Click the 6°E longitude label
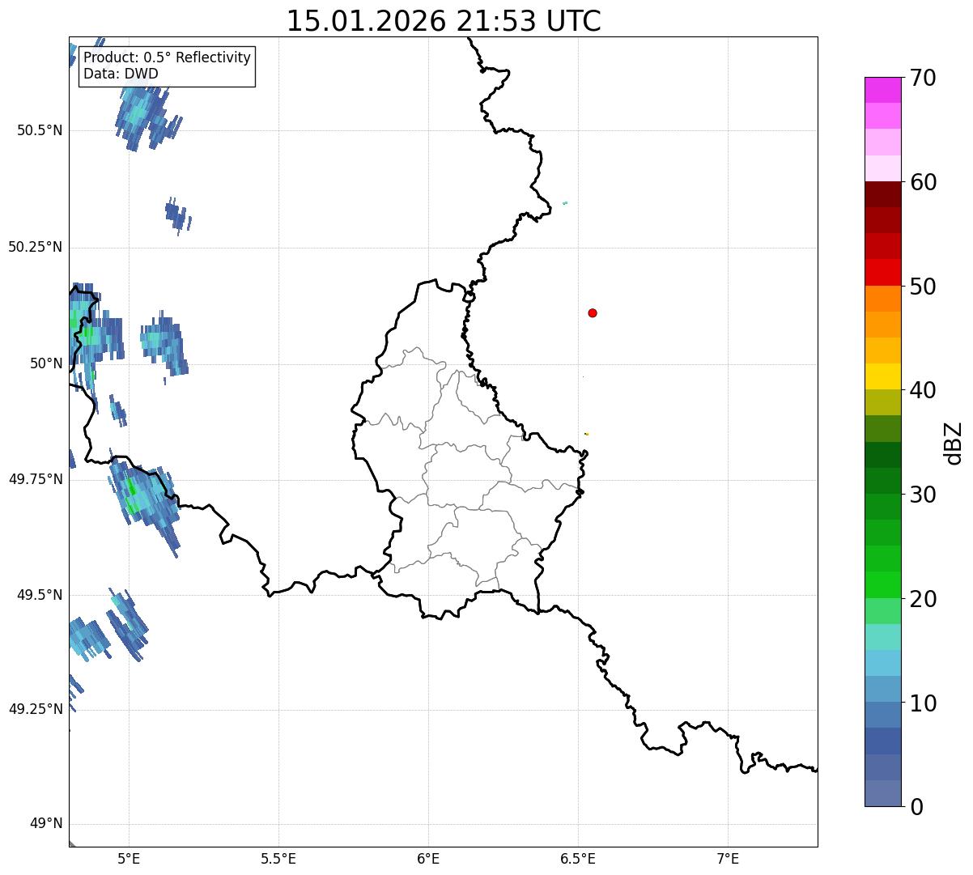Image resolution: width=973 pixels, height=875 pixels. click(x=428, y=859)
